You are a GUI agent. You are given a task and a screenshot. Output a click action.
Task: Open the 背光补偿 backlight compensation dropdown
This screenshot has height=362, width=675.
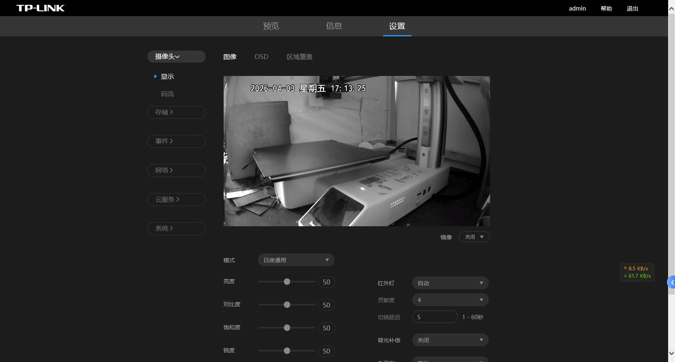(x=450, y=340)
